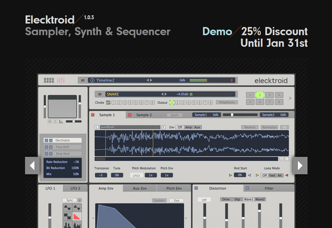Click the green start point arrow icon
The image size is (332, 228).
(231, 175)
